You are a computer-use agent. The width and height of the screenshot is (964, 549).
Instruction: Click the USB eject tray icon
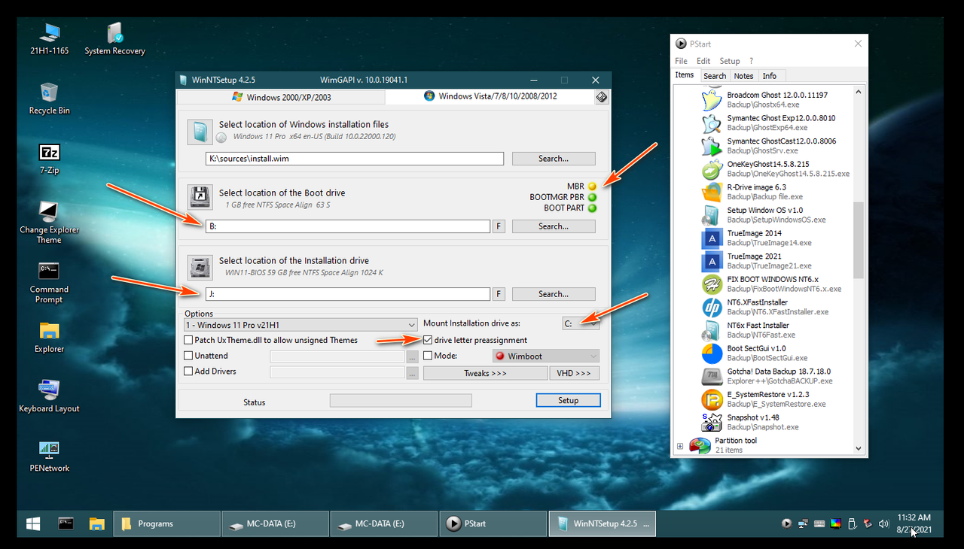pos(852,523)
